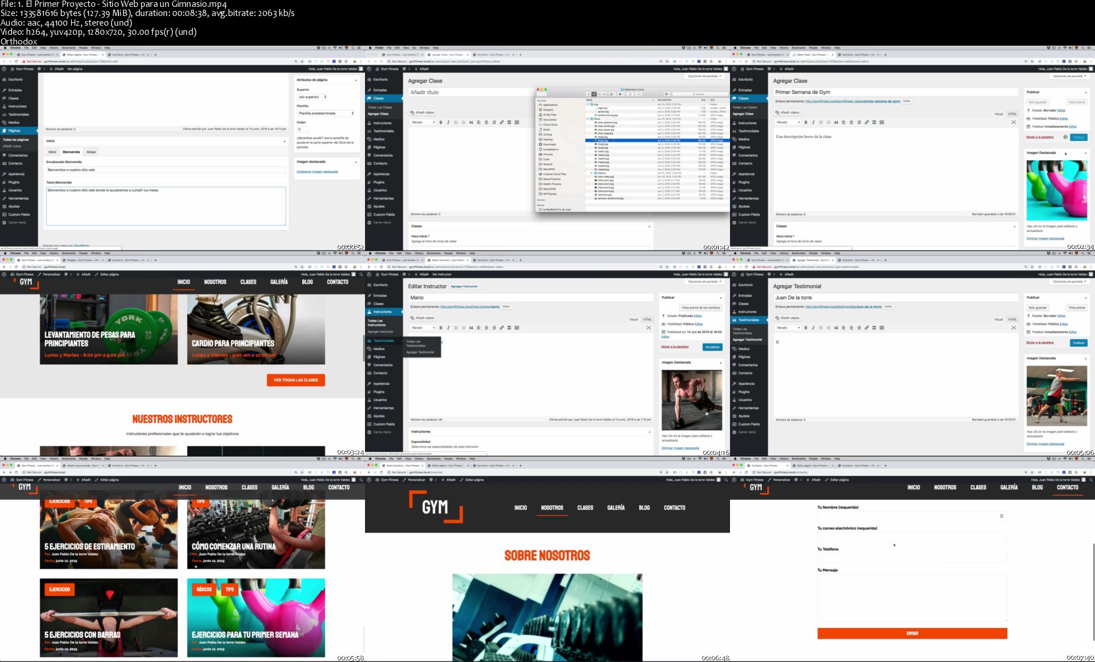
Task: In frame 00:01:42, click the Clases sidebar icon
Action: point(370,98)
